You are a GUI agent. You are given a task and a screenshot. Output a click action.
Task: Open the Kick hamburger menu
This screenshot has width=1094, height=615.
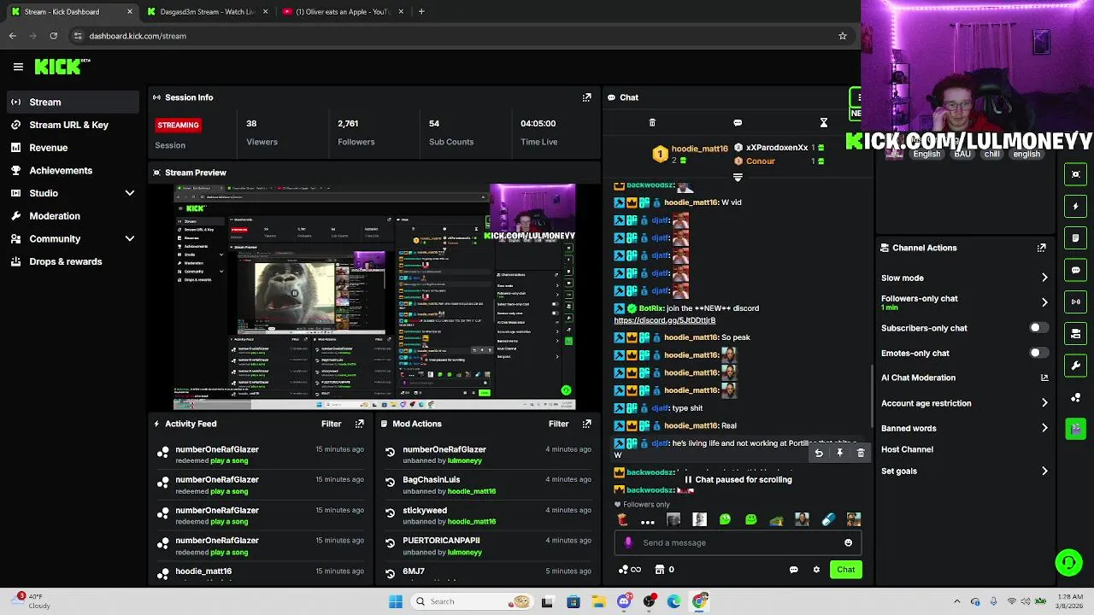click(18, 66)
